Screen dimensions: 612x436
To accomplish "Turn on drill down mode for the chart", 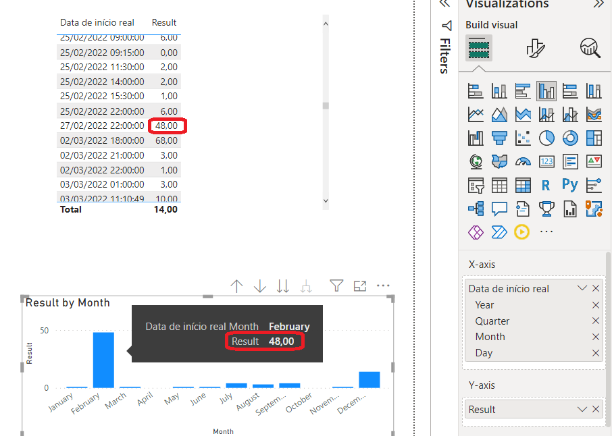I will tap(260, 286).
